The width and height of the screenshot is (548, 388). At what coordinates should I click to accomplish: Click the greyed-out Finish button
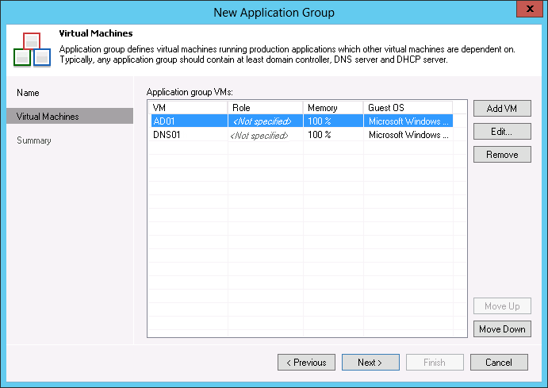pos(435,363)
